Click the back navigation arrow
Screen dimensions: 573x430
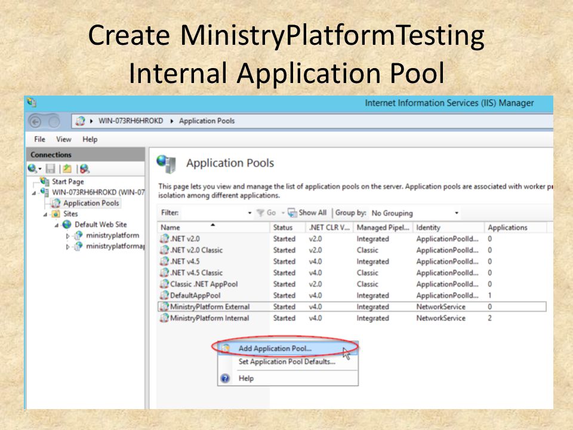(x=36, y=121)
